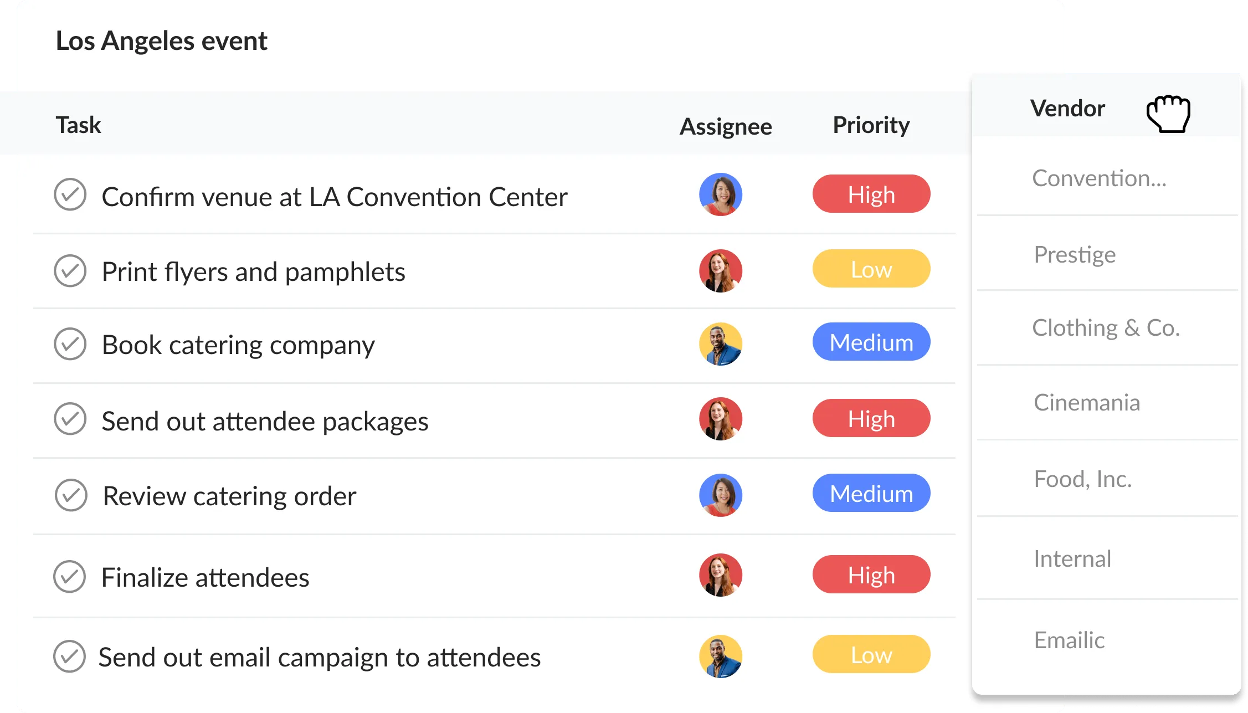Mark Confirm venue at LA Convention Center complete
This screenshot has height=713, width=1248.
pyautogui.click(x=70, y=194)
